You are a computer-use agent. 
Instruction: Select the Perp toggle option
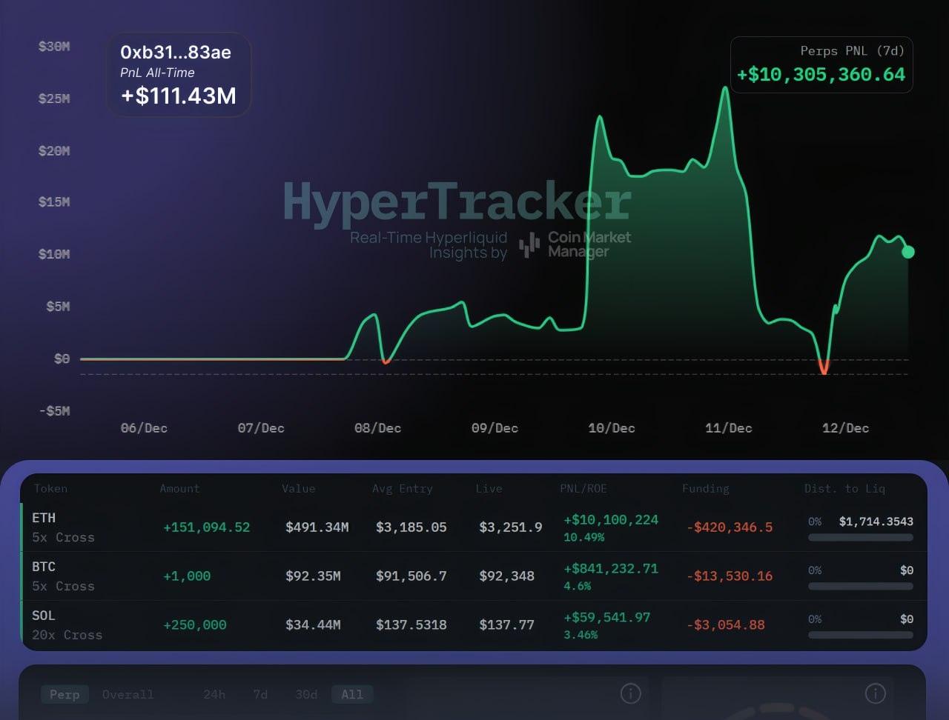[x=65, y=694]
